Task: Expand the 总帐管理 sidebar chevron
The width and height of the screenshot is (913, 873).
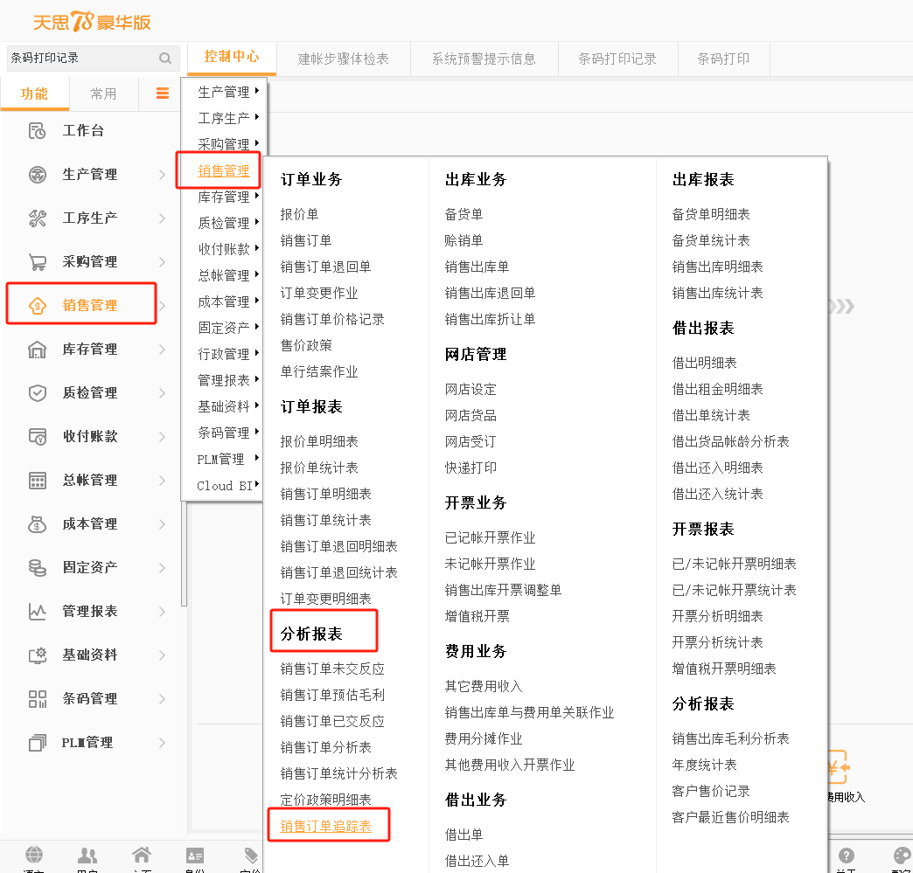Action: tap(163, 481)
